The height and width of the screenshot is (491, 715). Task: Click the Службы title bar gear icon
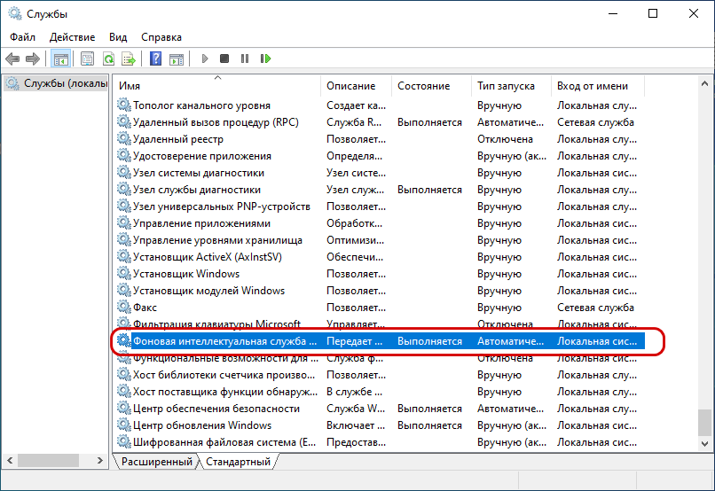coord(14,13)
